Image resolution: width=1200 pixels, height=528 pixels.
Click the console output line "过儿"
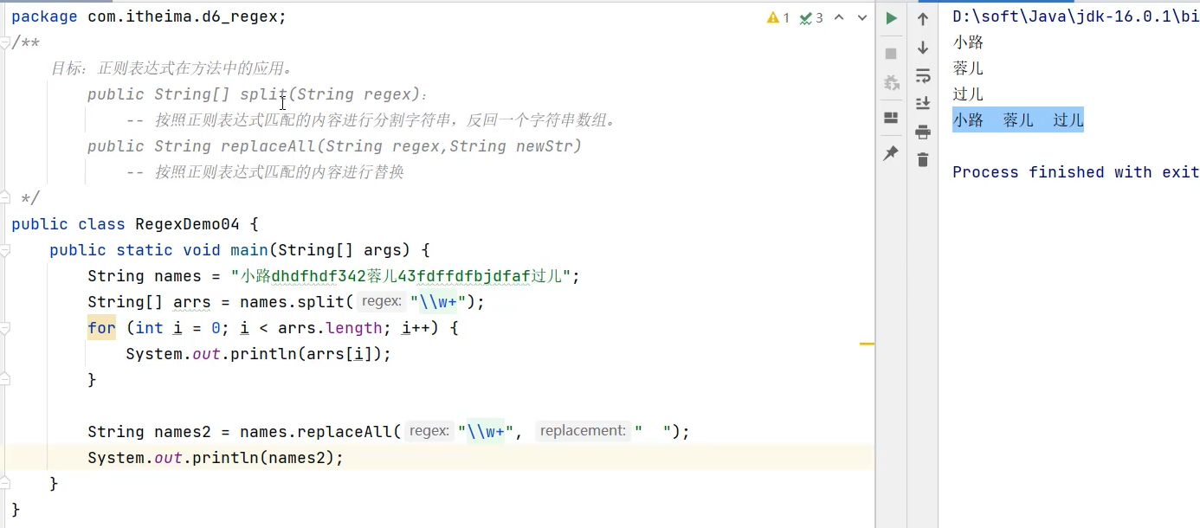tap(968, 94)
